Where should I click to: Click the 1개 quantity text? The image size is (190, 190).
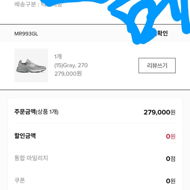58,57
